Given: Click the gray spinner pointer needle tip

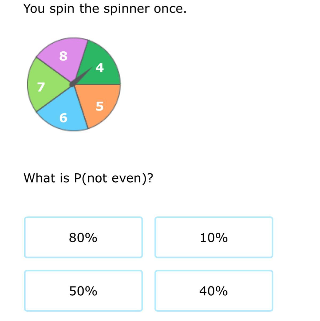Looking at the screenshot, I should coord(91,68).
